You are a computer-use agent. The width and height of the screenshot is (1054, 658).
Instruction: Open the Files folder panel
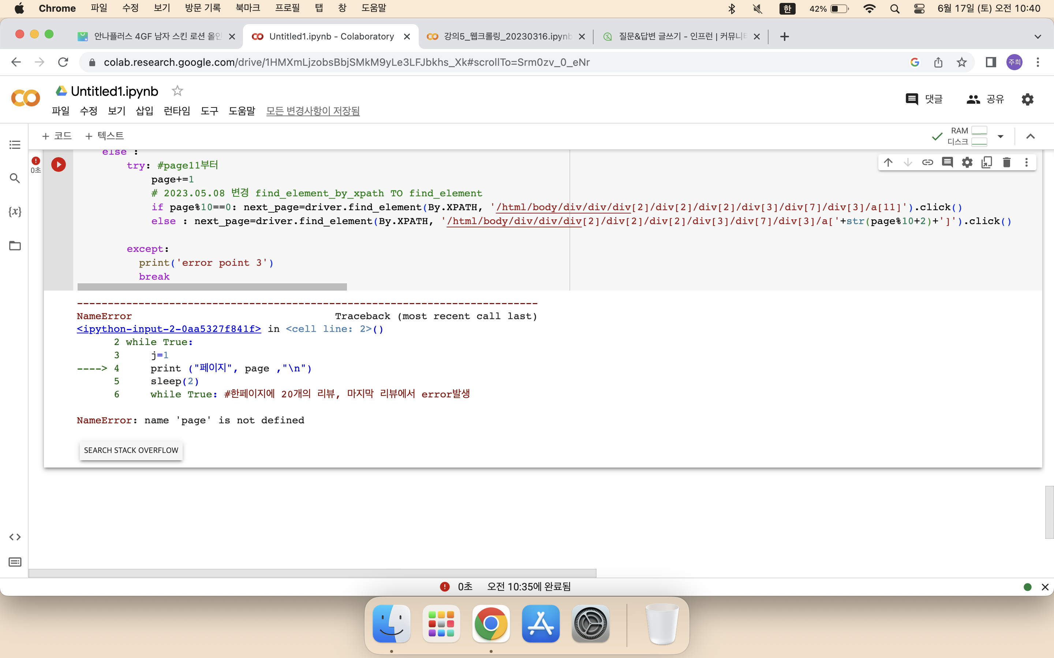(x=15, y=245)
